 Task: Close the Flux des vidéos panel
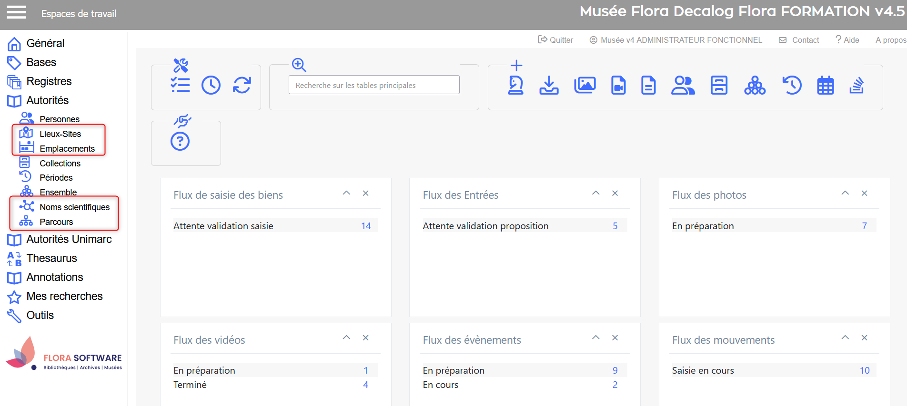[365, 338]
